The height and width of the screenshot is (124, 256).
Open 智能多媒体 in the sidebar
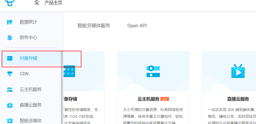coord(30,121)
